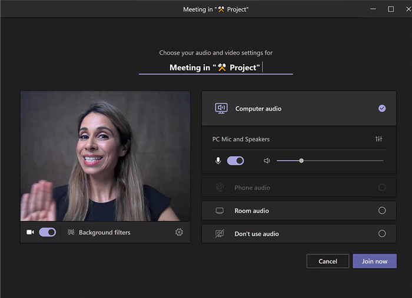Click the speaker volume icon
The width and height of the screenshot is (412, 298).
267,160
